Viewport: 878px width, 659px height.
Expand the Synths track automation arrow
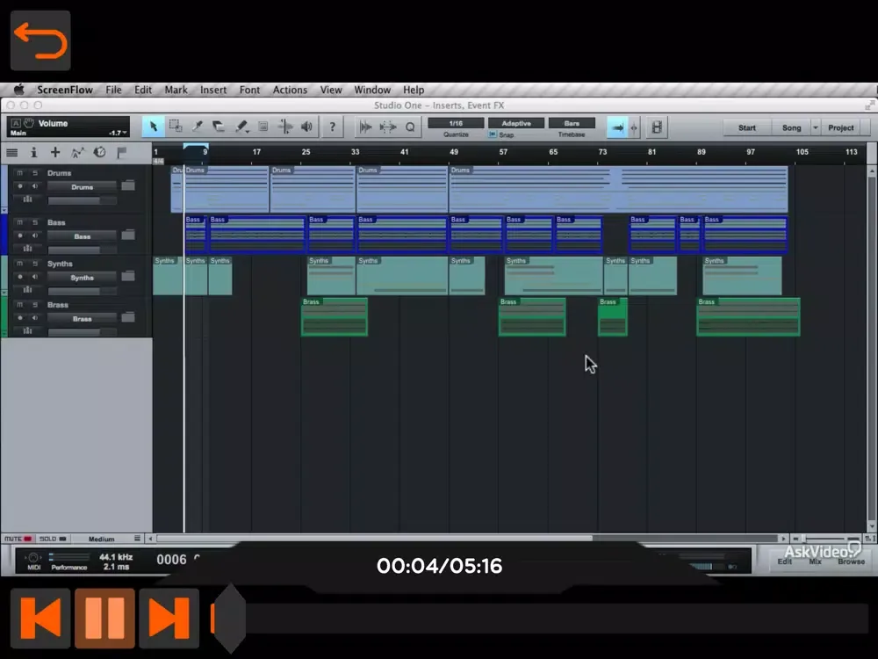pyautogui.click(x=4, y=293)
